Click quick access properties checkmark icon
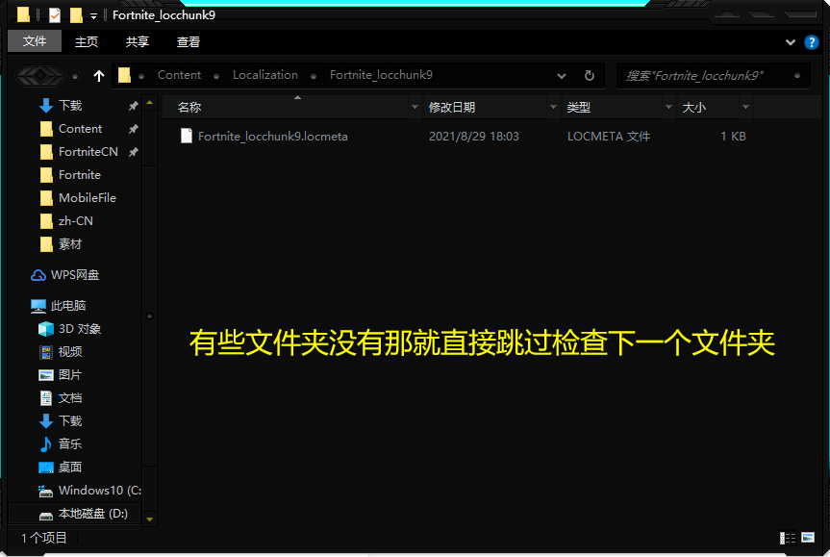This screenshot has height=557, width=830. pos(55,14)
